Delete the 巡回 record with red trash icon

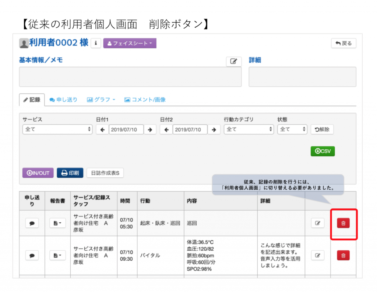343,223
